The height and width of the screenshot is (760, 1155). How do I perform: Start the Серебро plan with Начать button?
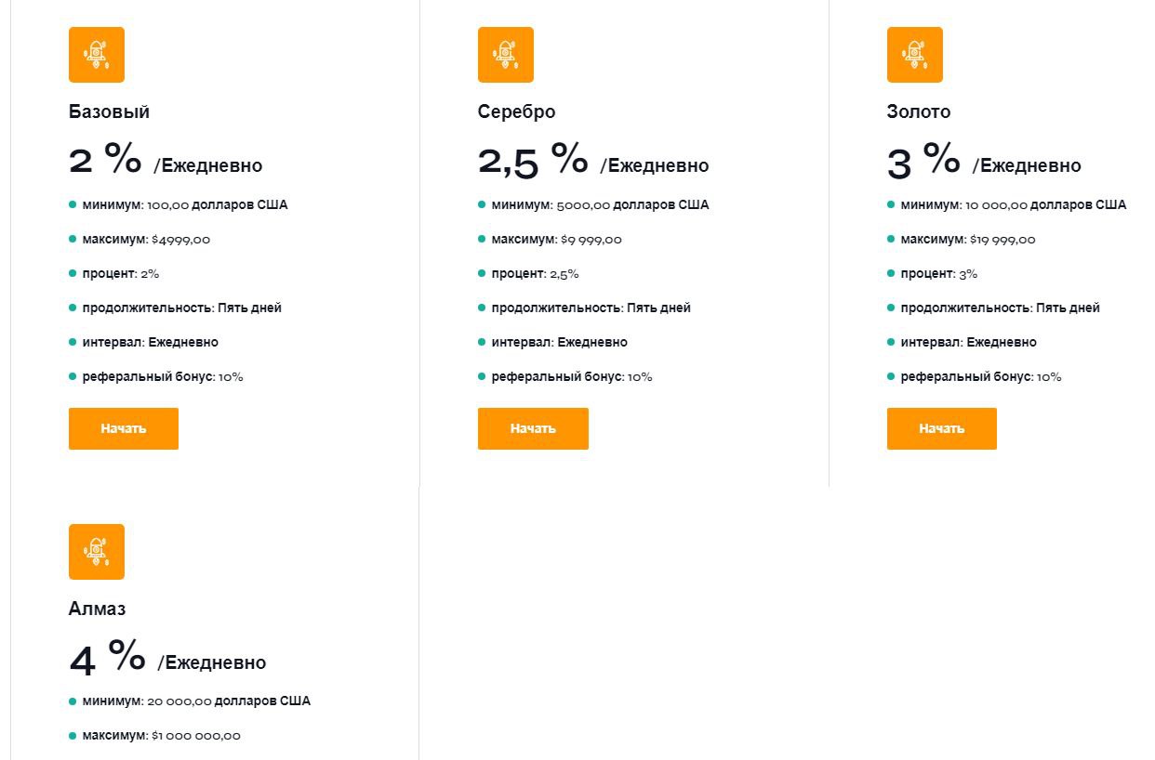[x=533, y=428]
